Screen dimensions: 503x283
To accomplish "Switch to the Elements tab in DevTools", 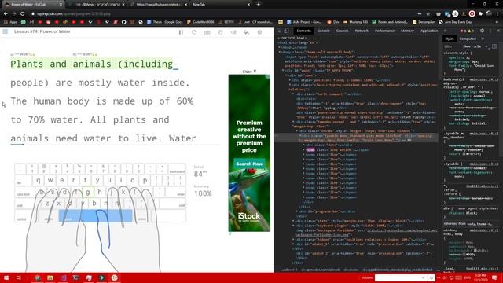I will click(303, 31).
